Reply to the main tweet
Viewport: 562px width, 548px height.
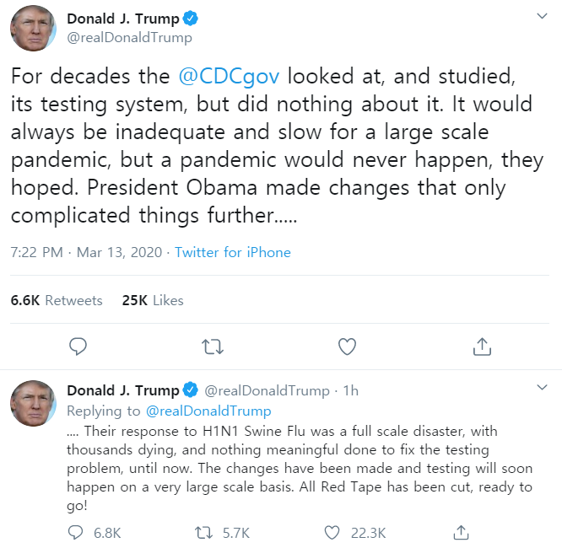pos(78,346)
